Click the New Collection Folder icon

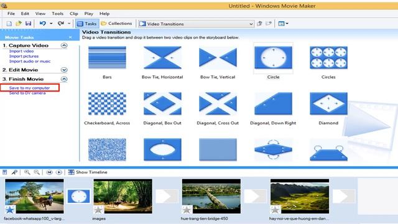point(269,24)
